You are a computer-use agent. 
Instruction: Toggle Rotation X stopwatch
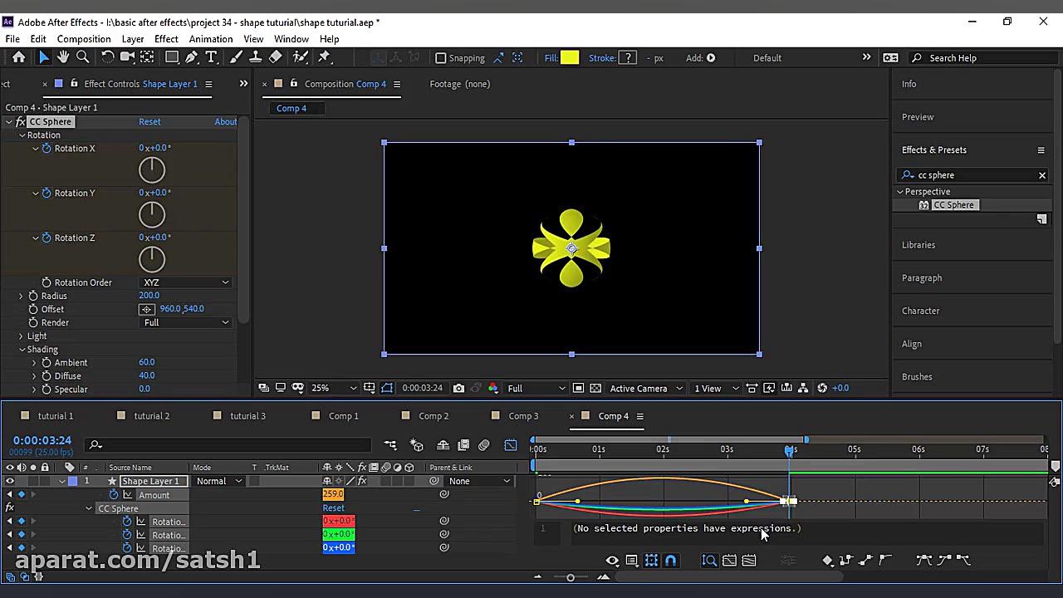[x=47, y=148]
